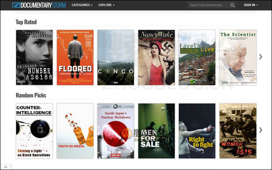Image resolution: width=272 pixels, height=170 pixels.
Task: Open Inside Japan's Nuclear Meltdown poster
Action: tap(116, 131)
